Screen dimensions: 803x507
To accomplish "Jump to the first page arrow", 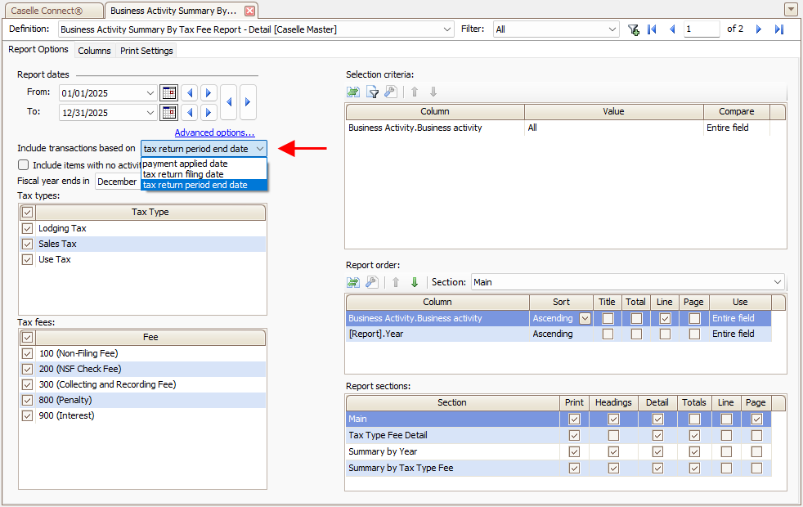I will [x=652, y=29].
